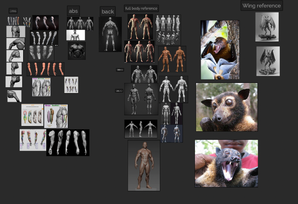Select the orange front and back figure image
This screenshot has height=204, width=298.
pyautogui.click(x=172, y=59)
